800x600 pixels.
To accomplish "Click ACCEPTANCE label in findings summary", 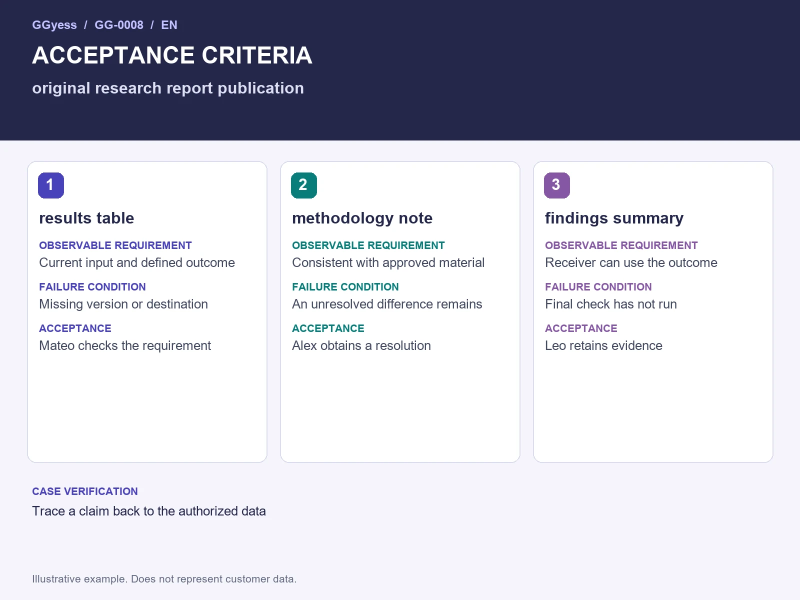I will point(581,328).
